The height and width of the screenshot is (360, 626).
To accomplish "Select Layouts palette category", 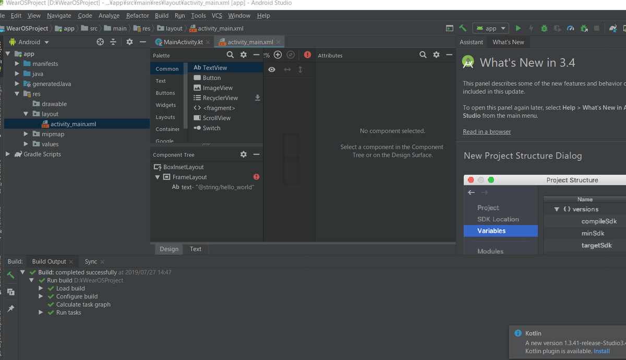I will [x=165, y=117].
